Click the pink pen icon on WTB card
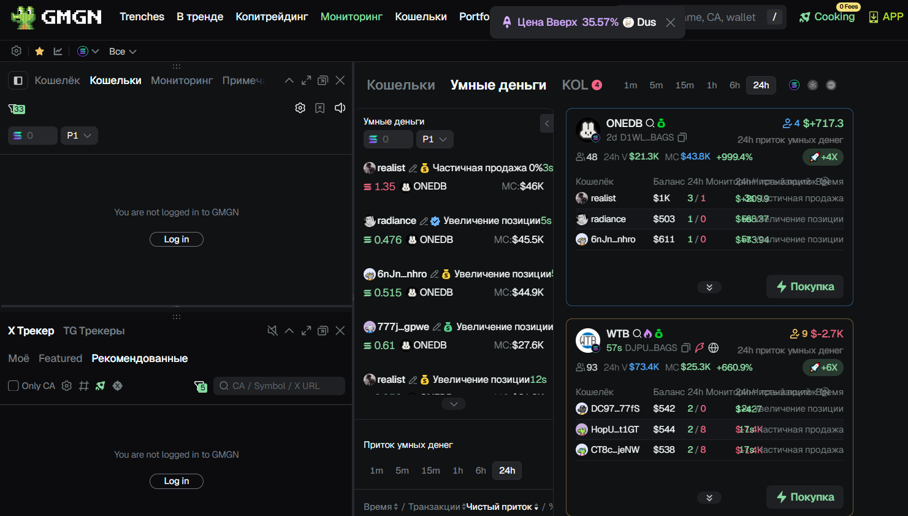 tap(700, 348)
